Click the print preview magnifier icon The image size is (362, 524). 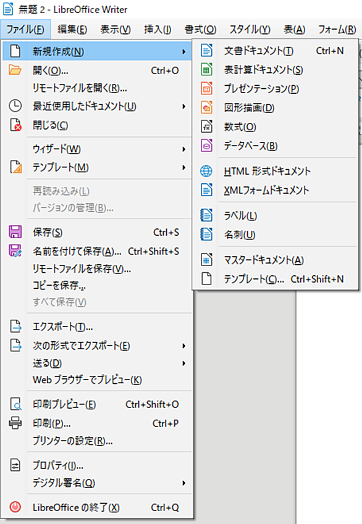(x=15, y=404)
